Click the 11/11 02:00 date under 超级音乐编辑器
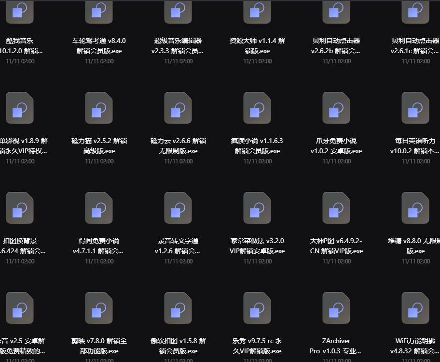This screenshot has width=440, height=362. (x=179, y=61)
